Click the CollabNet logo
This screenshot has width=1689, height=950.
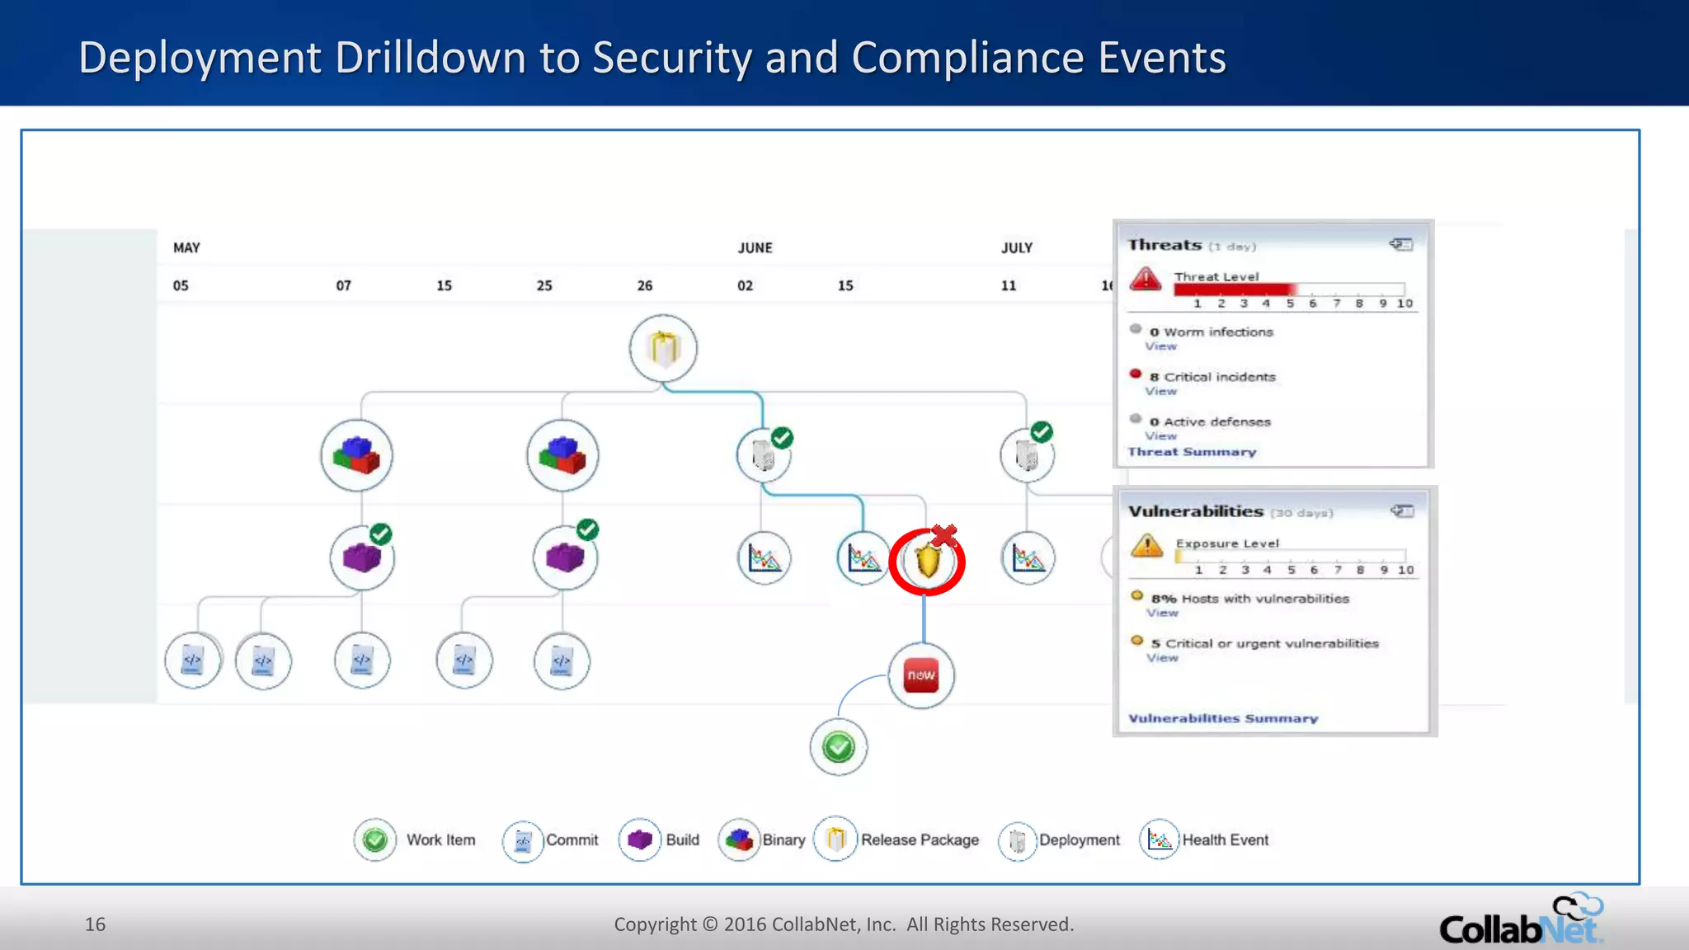point(1522,919)
